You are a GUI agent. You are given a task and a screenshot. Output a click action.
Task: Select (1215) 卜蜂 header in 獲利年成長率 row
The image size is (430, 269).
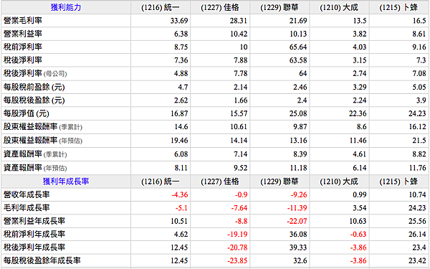click(398, 181)
